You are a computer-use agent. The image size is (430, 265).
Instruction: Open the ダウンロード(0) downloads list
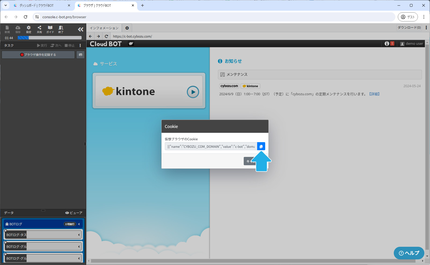409,28
